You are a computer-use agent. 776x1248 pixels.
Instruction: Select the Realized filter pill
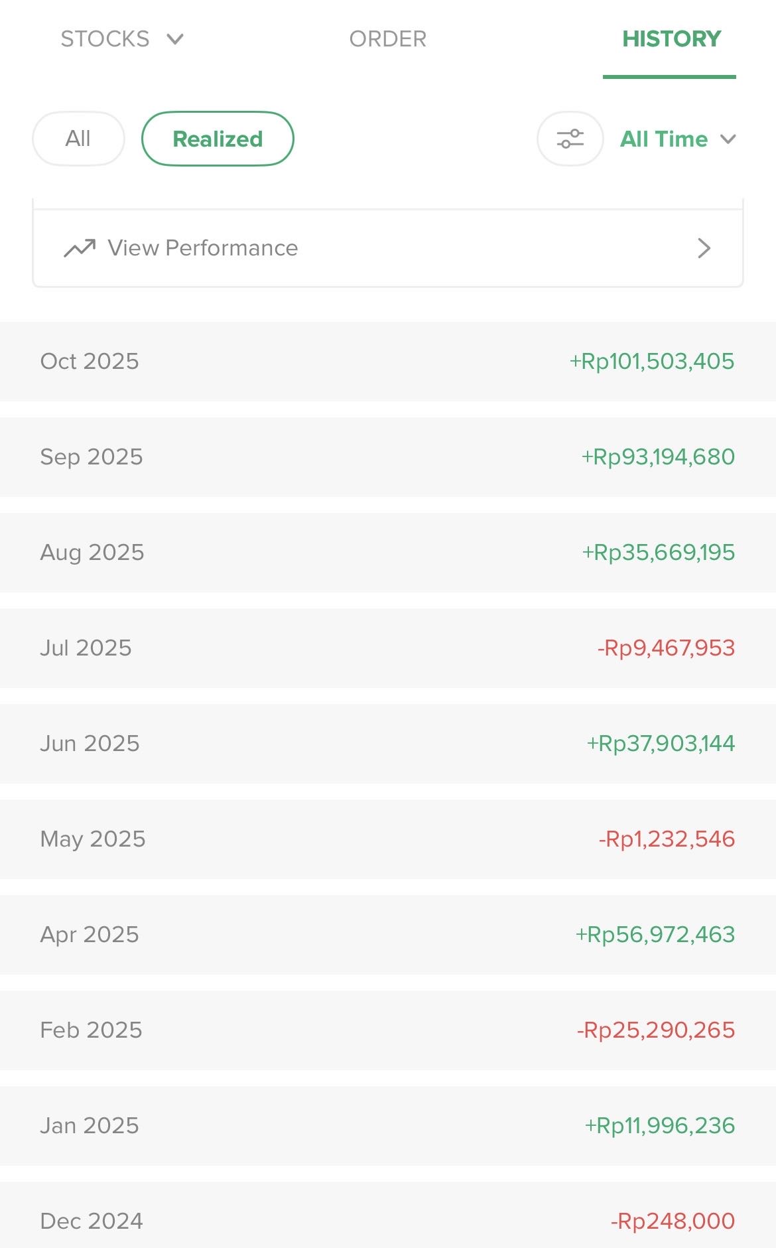[218, 139]
